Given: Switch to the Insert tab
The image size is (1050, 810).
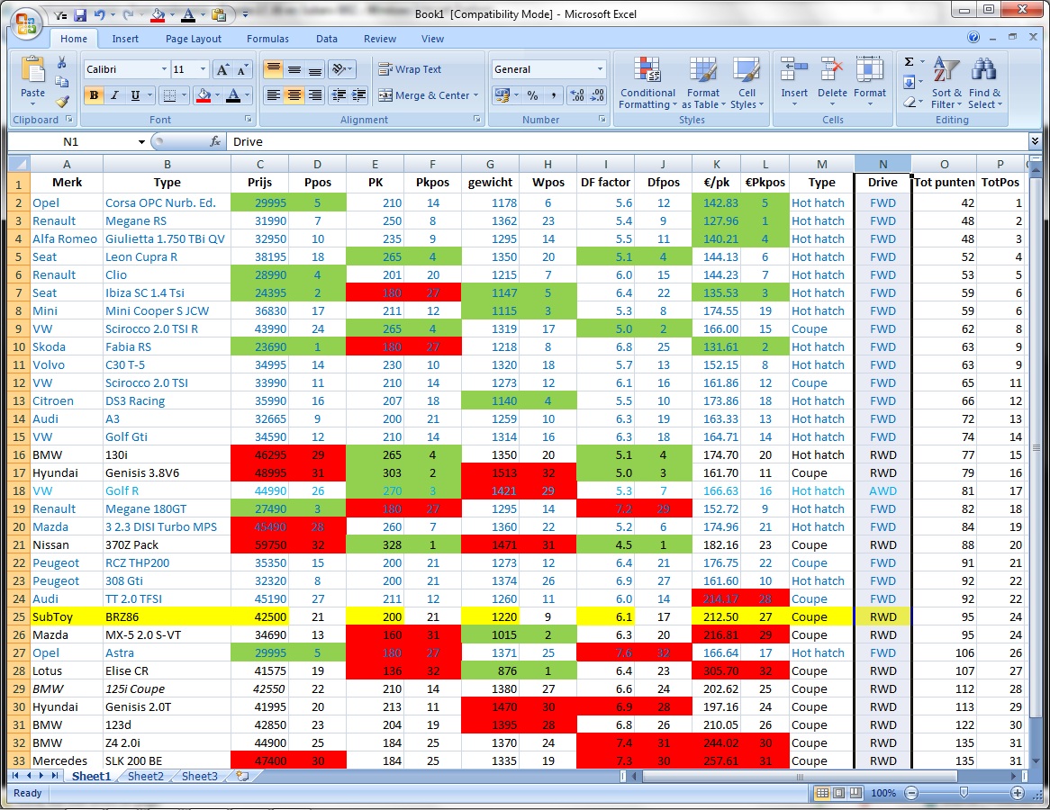Looking at the screenshot, I should point(125,39).
